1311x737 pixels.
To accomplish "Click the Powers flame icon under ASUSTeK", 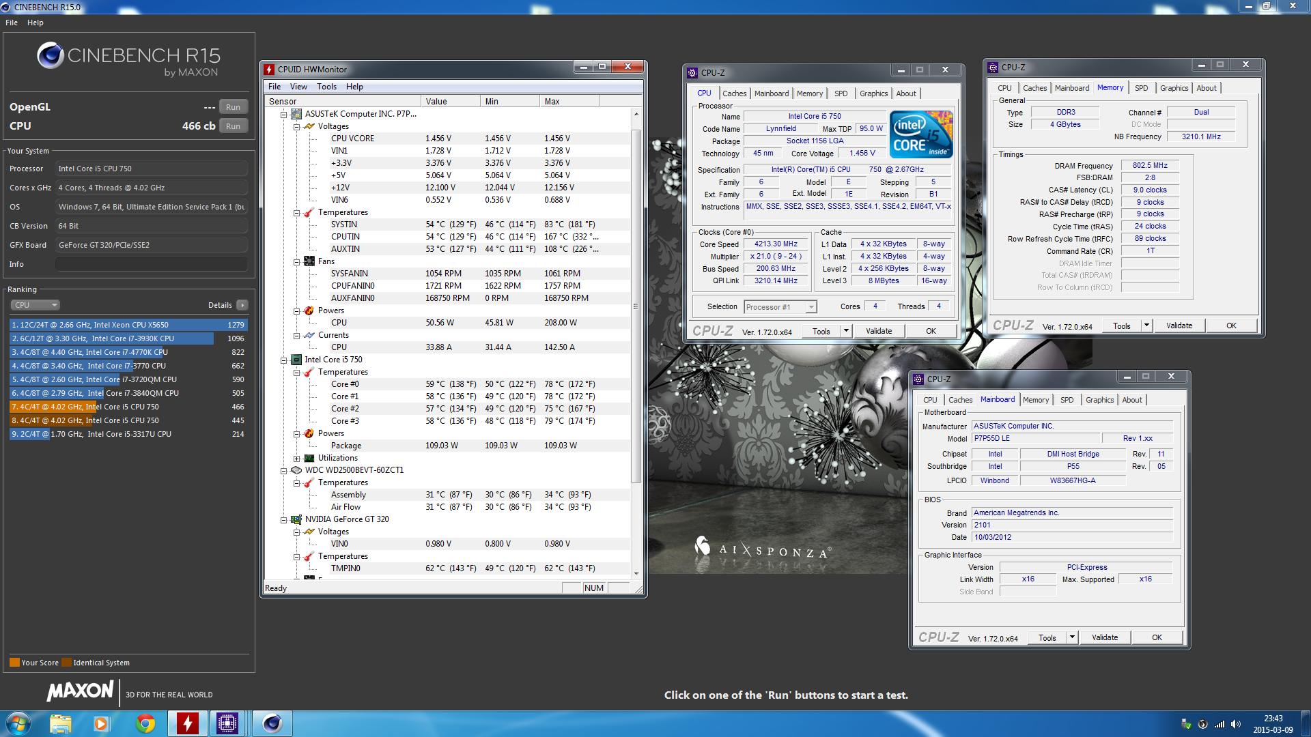I will 309,310.
